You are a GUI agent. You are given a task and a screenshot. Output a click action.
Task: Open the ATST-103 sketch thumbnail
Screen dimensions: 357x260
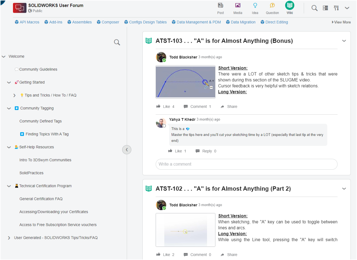click(185, 82)
